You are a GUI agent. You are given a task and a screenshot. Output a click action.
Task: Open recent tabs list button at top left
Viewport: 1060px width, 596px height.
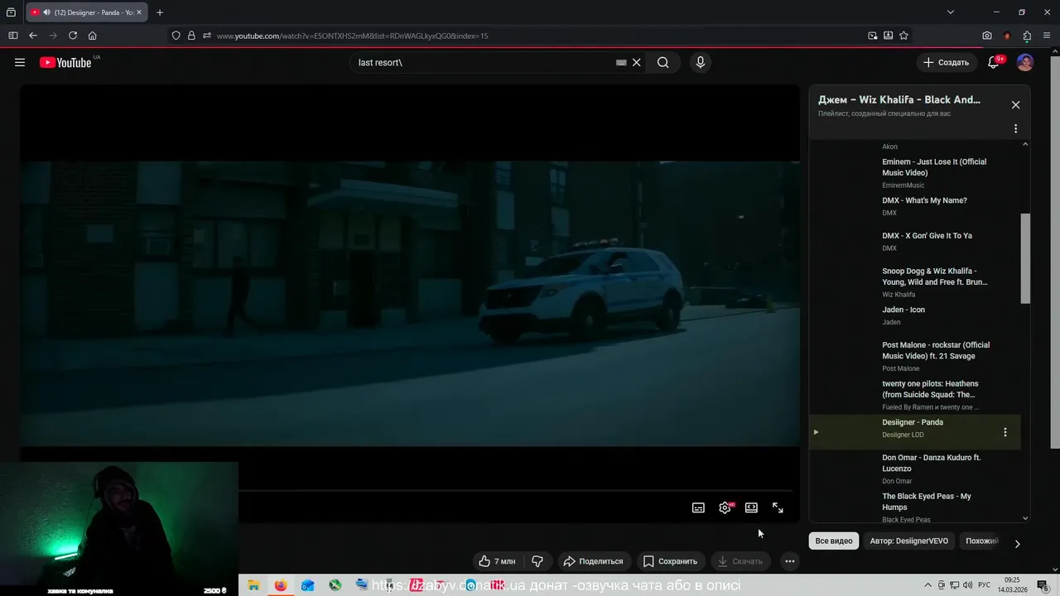(x=11, y=12)
